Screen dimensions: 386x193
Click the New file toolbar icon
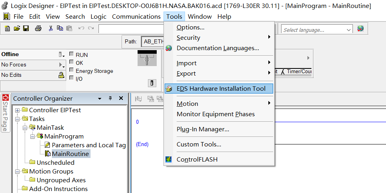coord(8,29)
